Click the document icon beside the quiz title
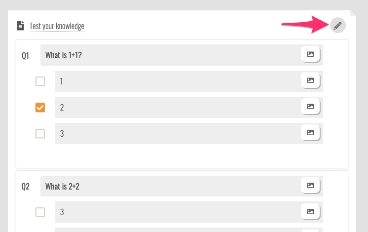 (x=20, y=26)
